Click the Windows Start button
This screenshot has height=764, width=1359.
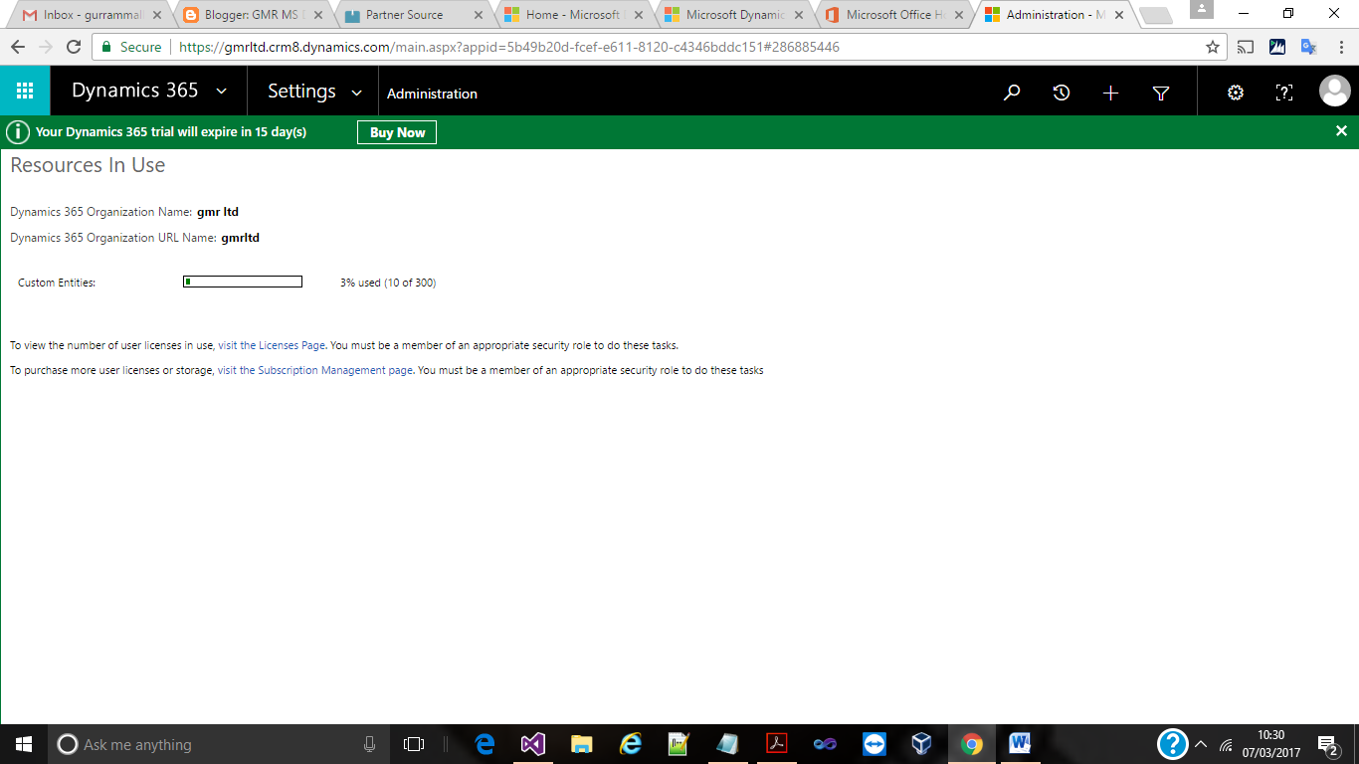pyautogui.click(x=24, y=744)
